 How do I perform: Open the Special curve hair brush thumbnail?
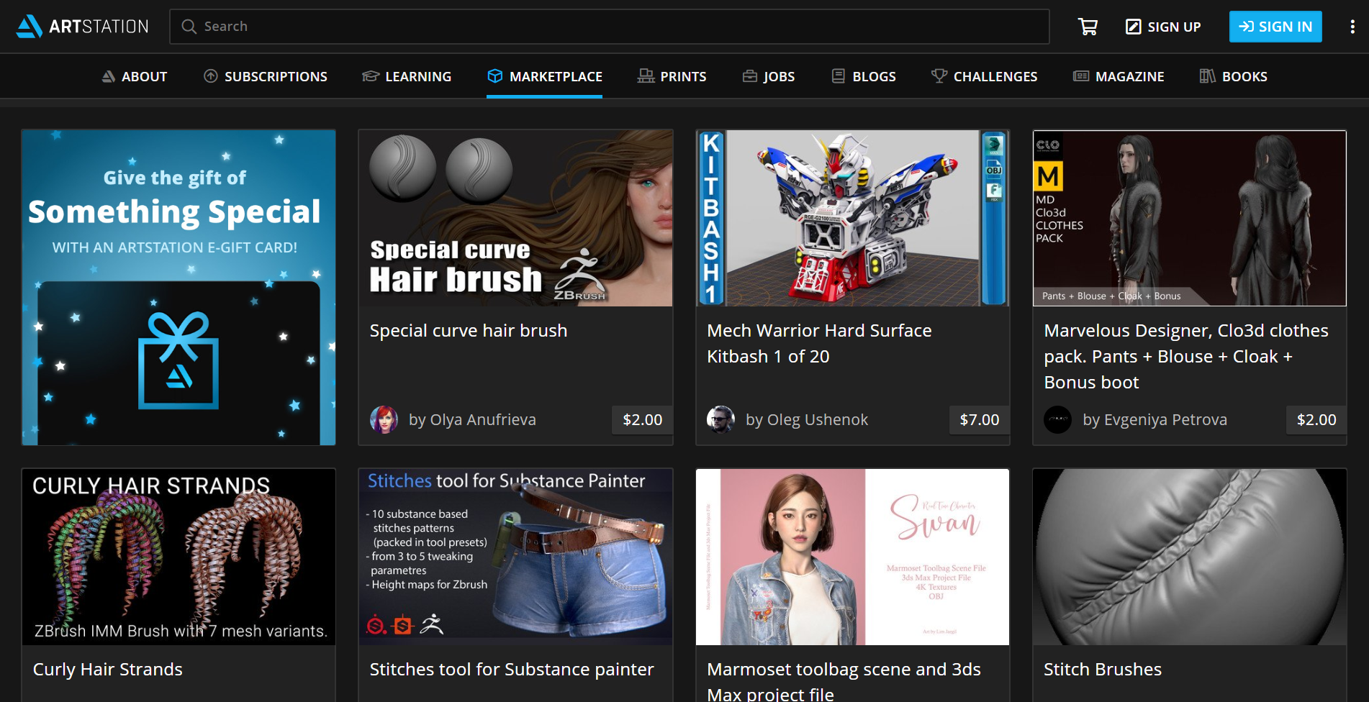[x=515, y=218]
